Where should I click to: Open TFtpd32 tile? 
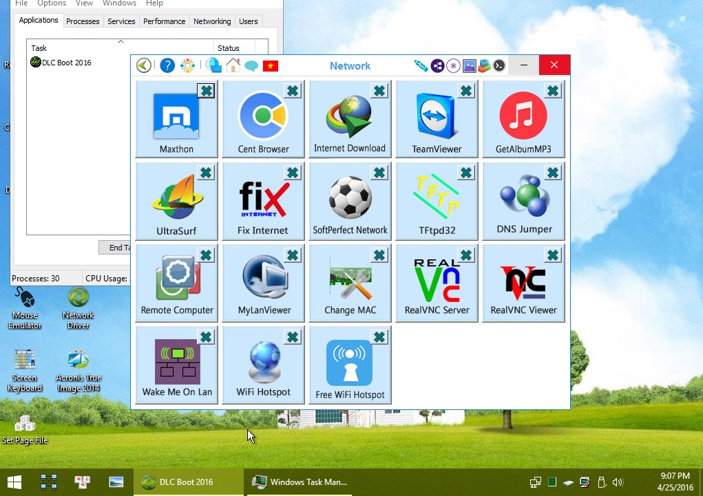pyautogui.click(x=437, y=201)
